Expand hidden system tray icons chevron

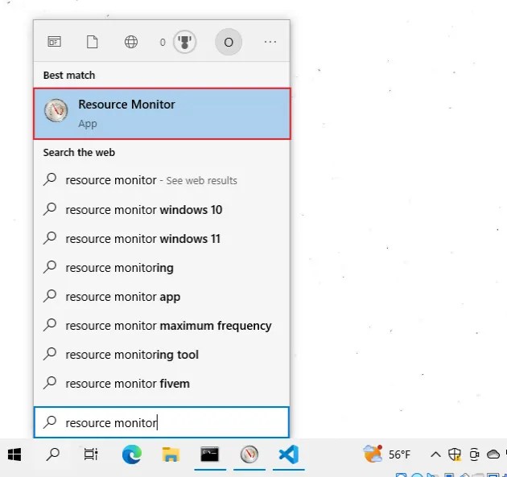click(x=435, y=454)
